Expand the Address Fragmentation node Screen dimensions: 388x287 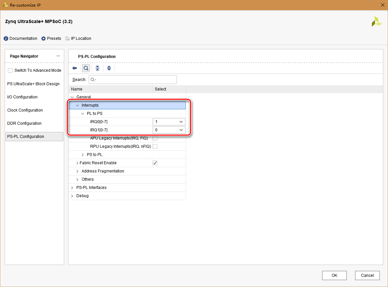(x=77, y=171)
